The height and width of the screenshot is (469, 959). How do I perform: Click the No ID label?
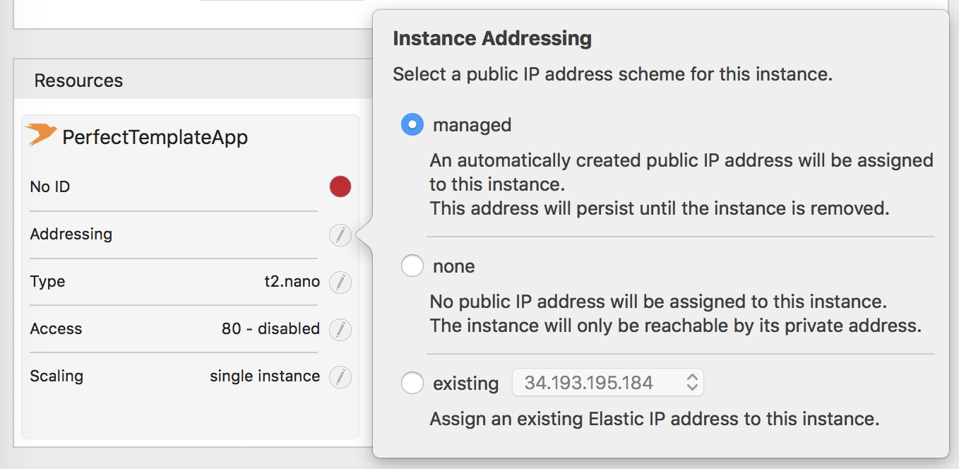pos(50,187)
